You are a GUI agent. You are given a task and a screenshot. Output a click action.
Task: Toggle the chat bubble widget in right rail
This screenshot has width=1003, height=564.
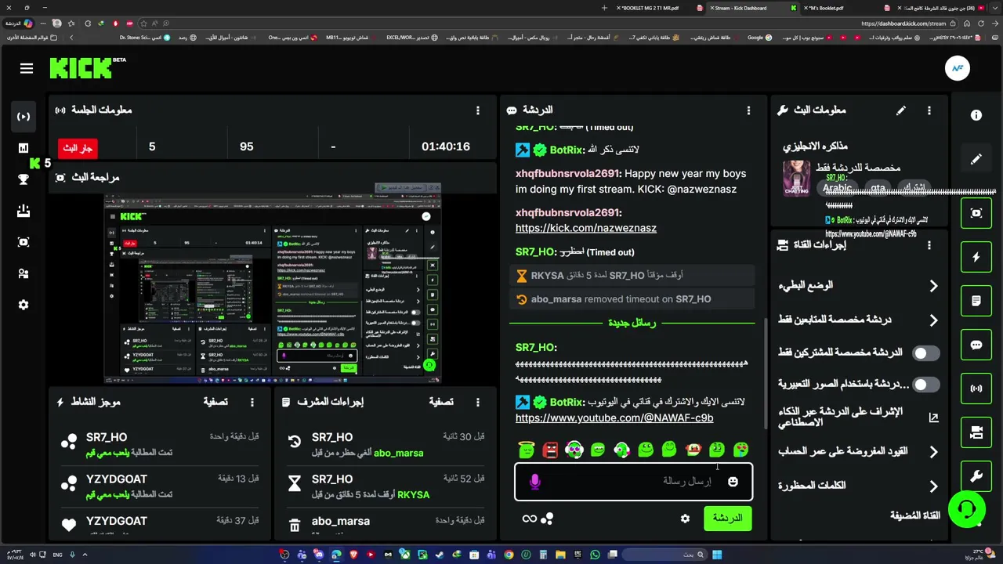976,345
